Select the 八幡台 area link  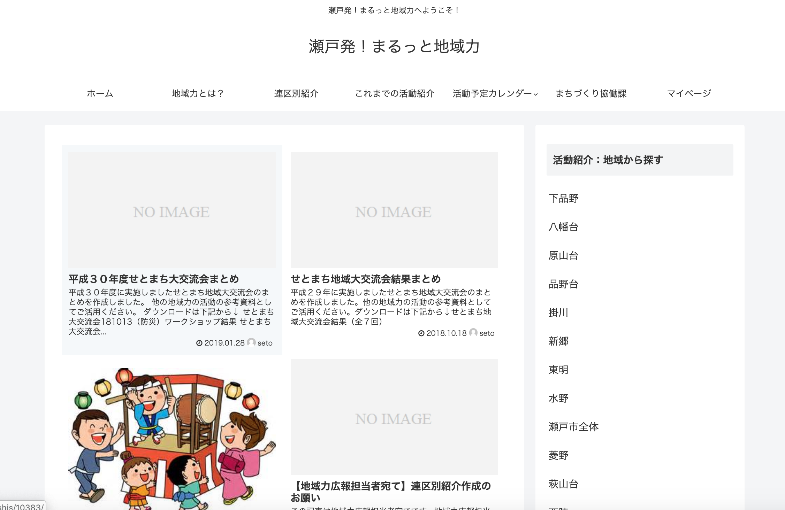tap(563, 227)
